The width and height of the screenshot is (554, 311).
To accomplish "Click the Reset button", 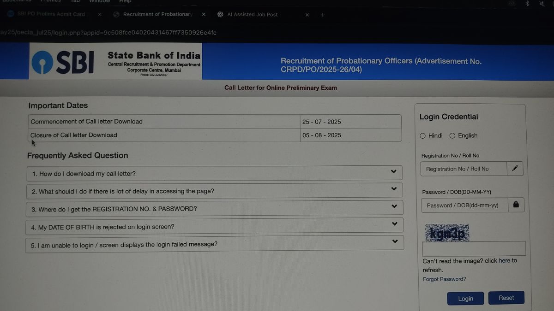I will coord(506,298).
